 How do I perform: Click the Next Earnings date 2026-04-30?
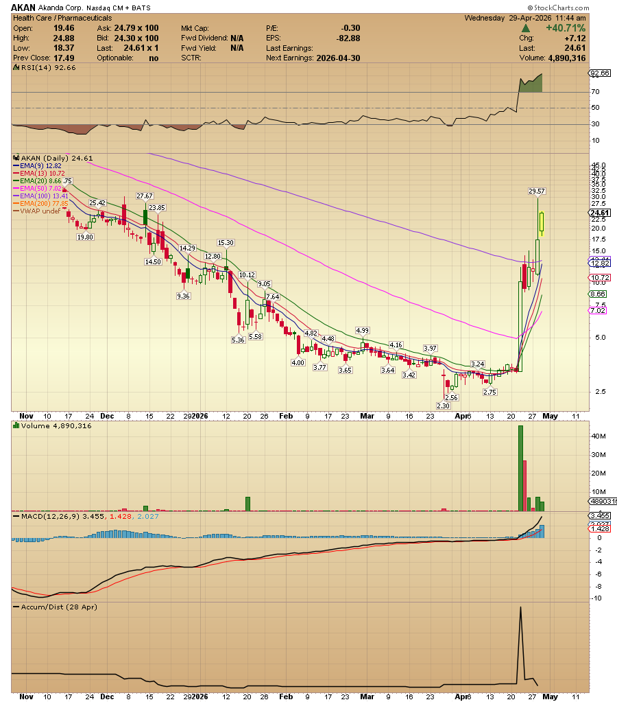tap(338, 58)
